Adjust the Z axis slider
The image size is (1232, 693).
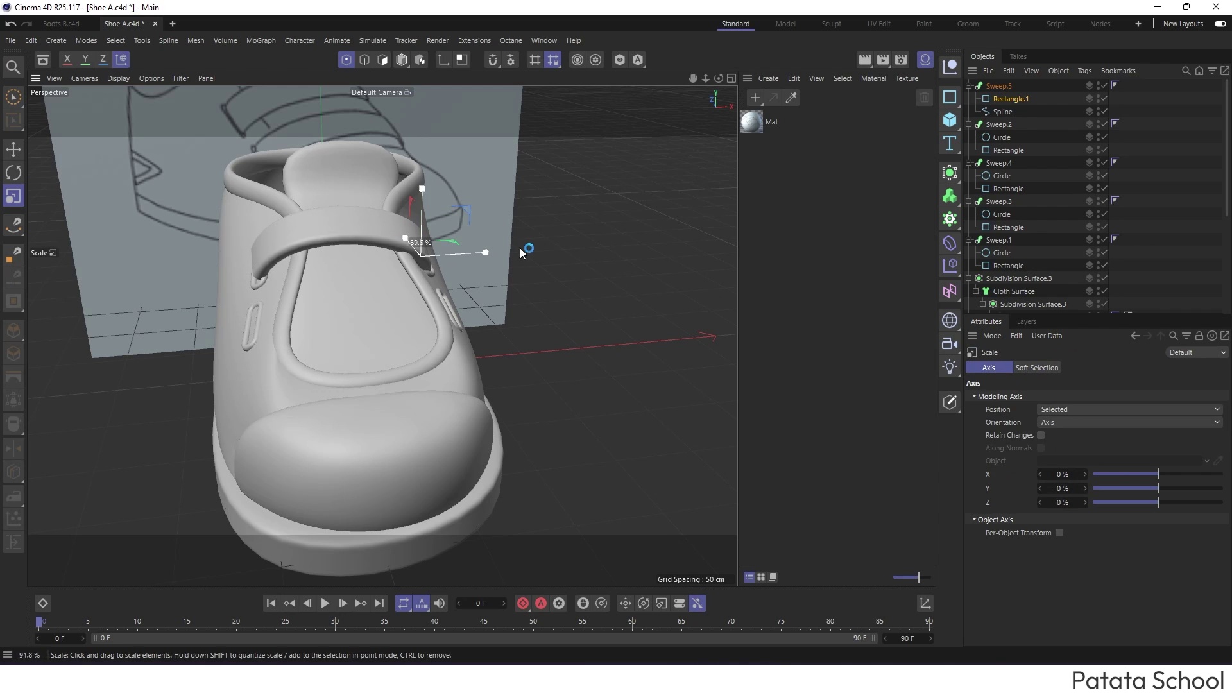point(1158,502)
